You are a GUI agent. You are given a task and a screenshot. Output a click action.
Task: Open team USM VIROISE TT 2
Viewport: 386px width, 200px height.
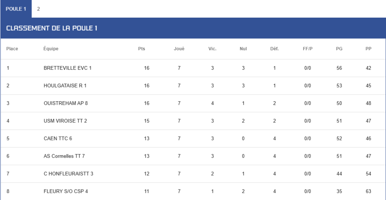coord(65,121)
